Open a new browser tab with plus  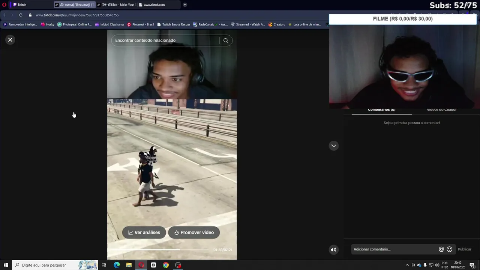[x=185, y=5]
